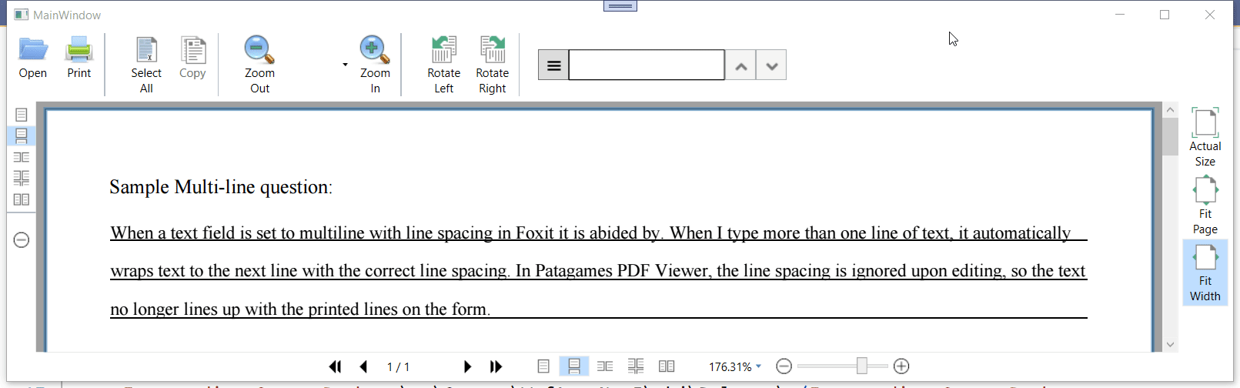Rotate the page left
This screenshot has width=1240, height=388.
pos(444,49)
